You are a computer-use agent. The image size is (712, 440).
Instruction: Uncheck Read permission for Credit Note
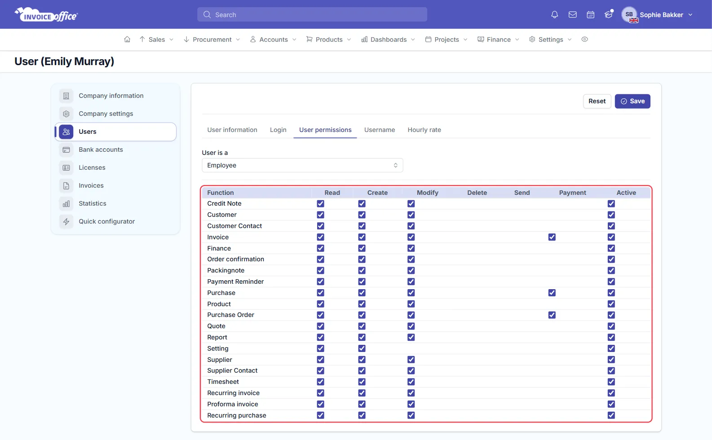(320, 203)
